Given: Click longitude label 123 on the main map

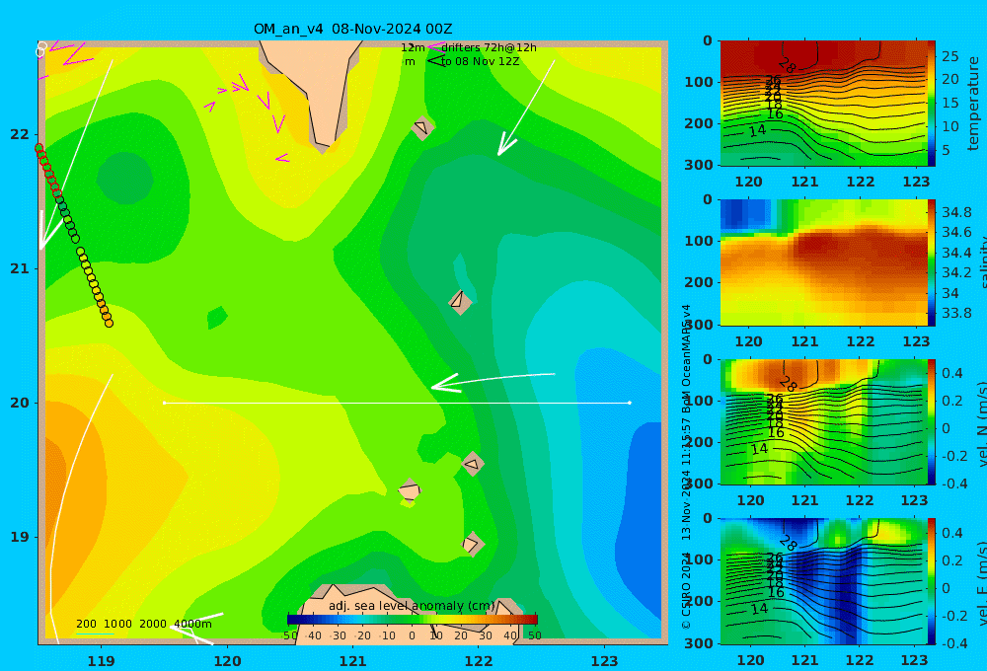Looking at the screenshot, I should coord(604,661).
